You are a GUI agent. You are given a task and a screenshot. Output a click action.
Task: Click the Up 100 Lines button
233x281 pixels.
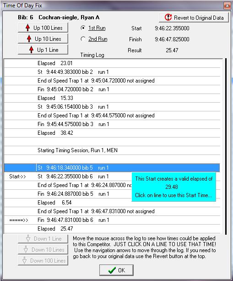click(x=43, y=28)
